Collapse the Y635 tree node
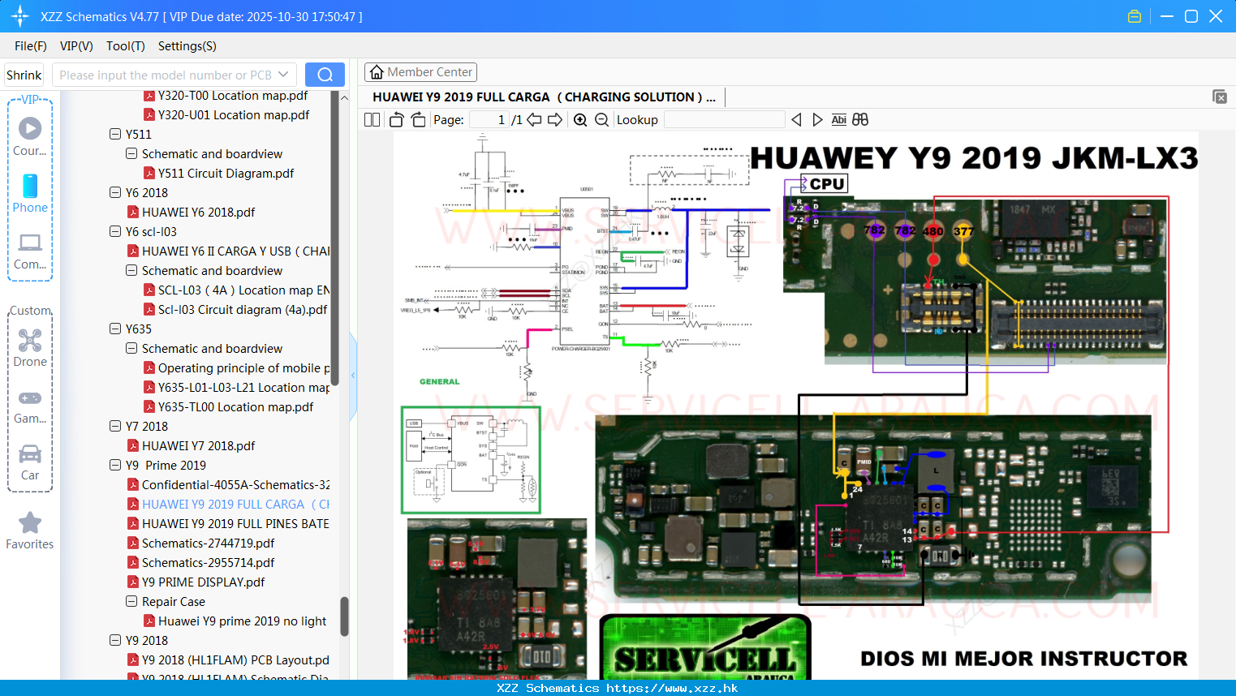This screenshot has width=1236, height=696. tap(115, 329)
